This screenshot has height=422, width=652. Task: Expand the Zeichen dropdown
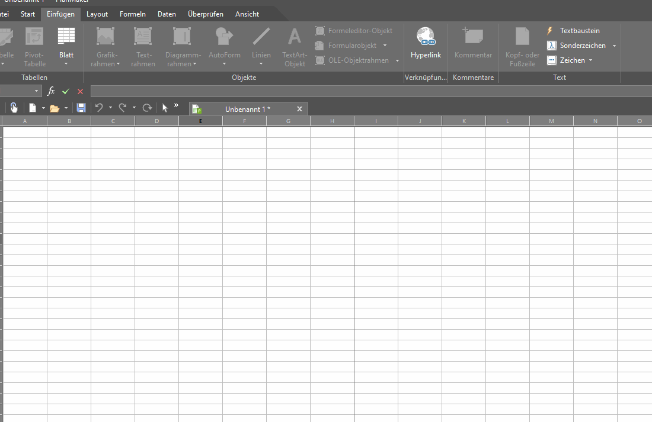pyautogui.click(x=590, y=60)
